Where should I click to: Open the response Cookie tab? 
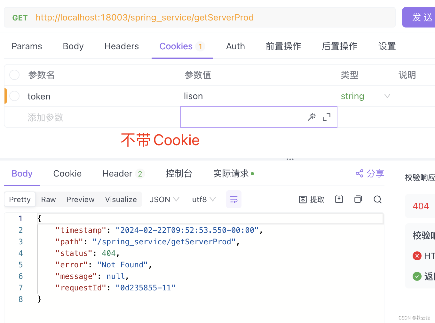point(67,174)
